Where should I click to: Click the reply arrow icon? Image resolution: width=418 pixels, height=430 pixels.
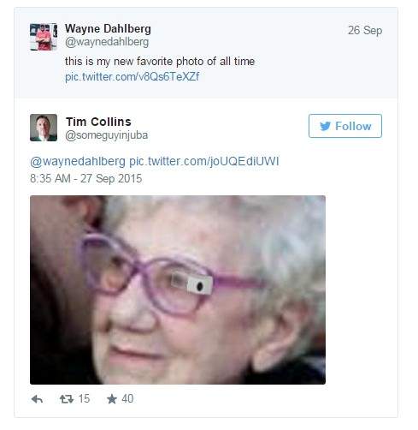[x=37, y=399]
